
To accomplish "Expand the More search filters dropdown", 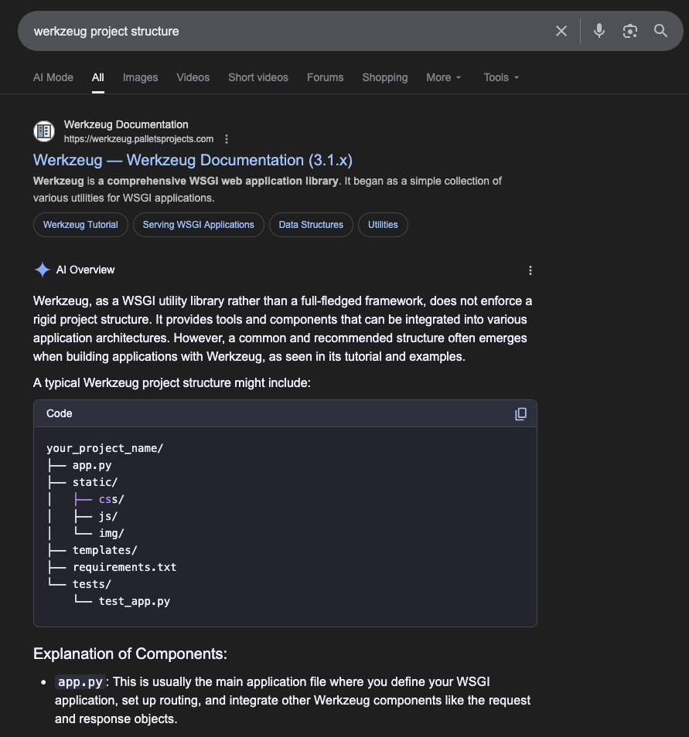I will click(x=443, y=77).
